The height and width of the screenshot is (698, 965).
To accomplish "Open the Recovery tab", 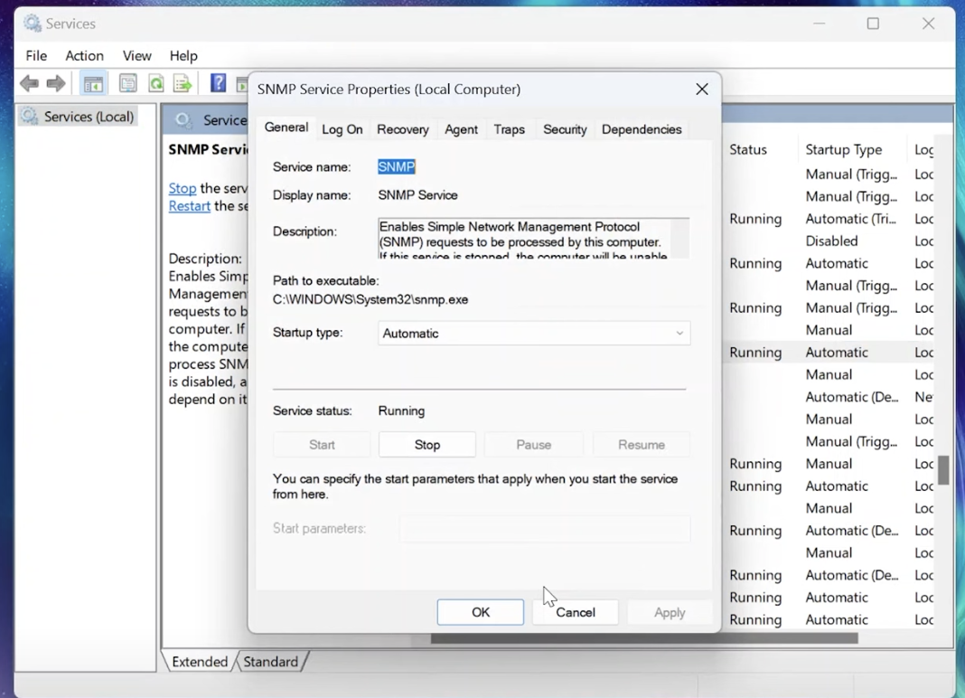I will pos(402,129).
